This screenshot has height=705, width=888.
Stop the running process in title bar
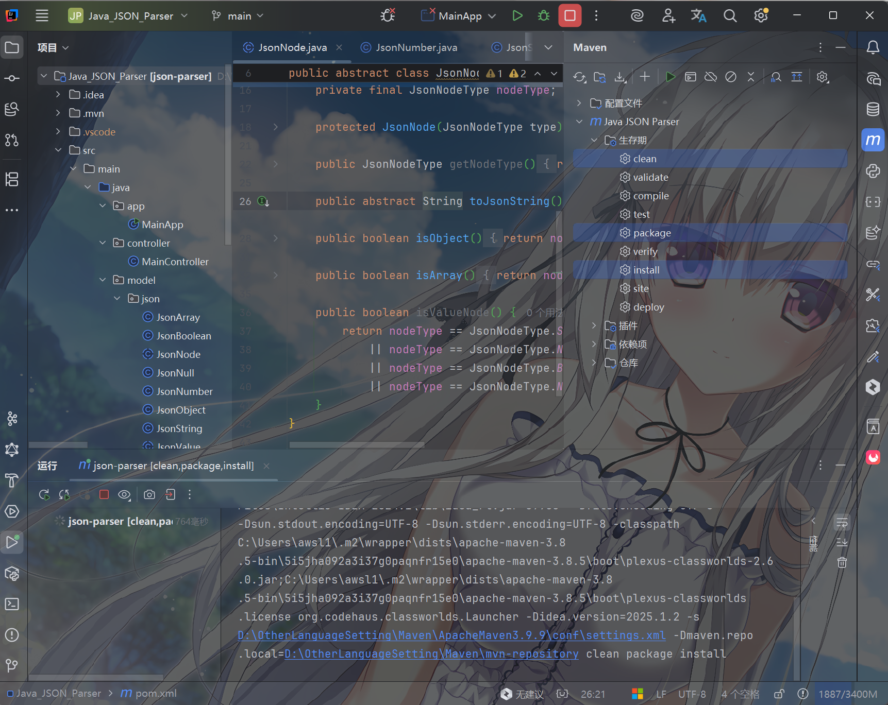(x=570, y=16)
